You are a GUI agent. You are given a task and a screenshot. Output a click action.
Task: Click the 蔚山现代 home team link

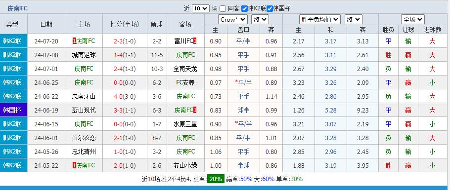(x=84, y=110)
